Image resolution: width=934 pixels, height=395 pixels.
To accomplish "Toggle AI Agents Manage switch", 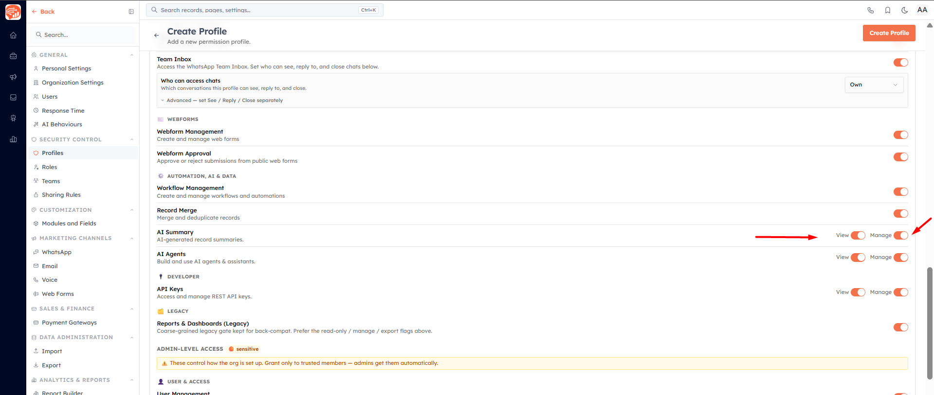I will point(901,258).
